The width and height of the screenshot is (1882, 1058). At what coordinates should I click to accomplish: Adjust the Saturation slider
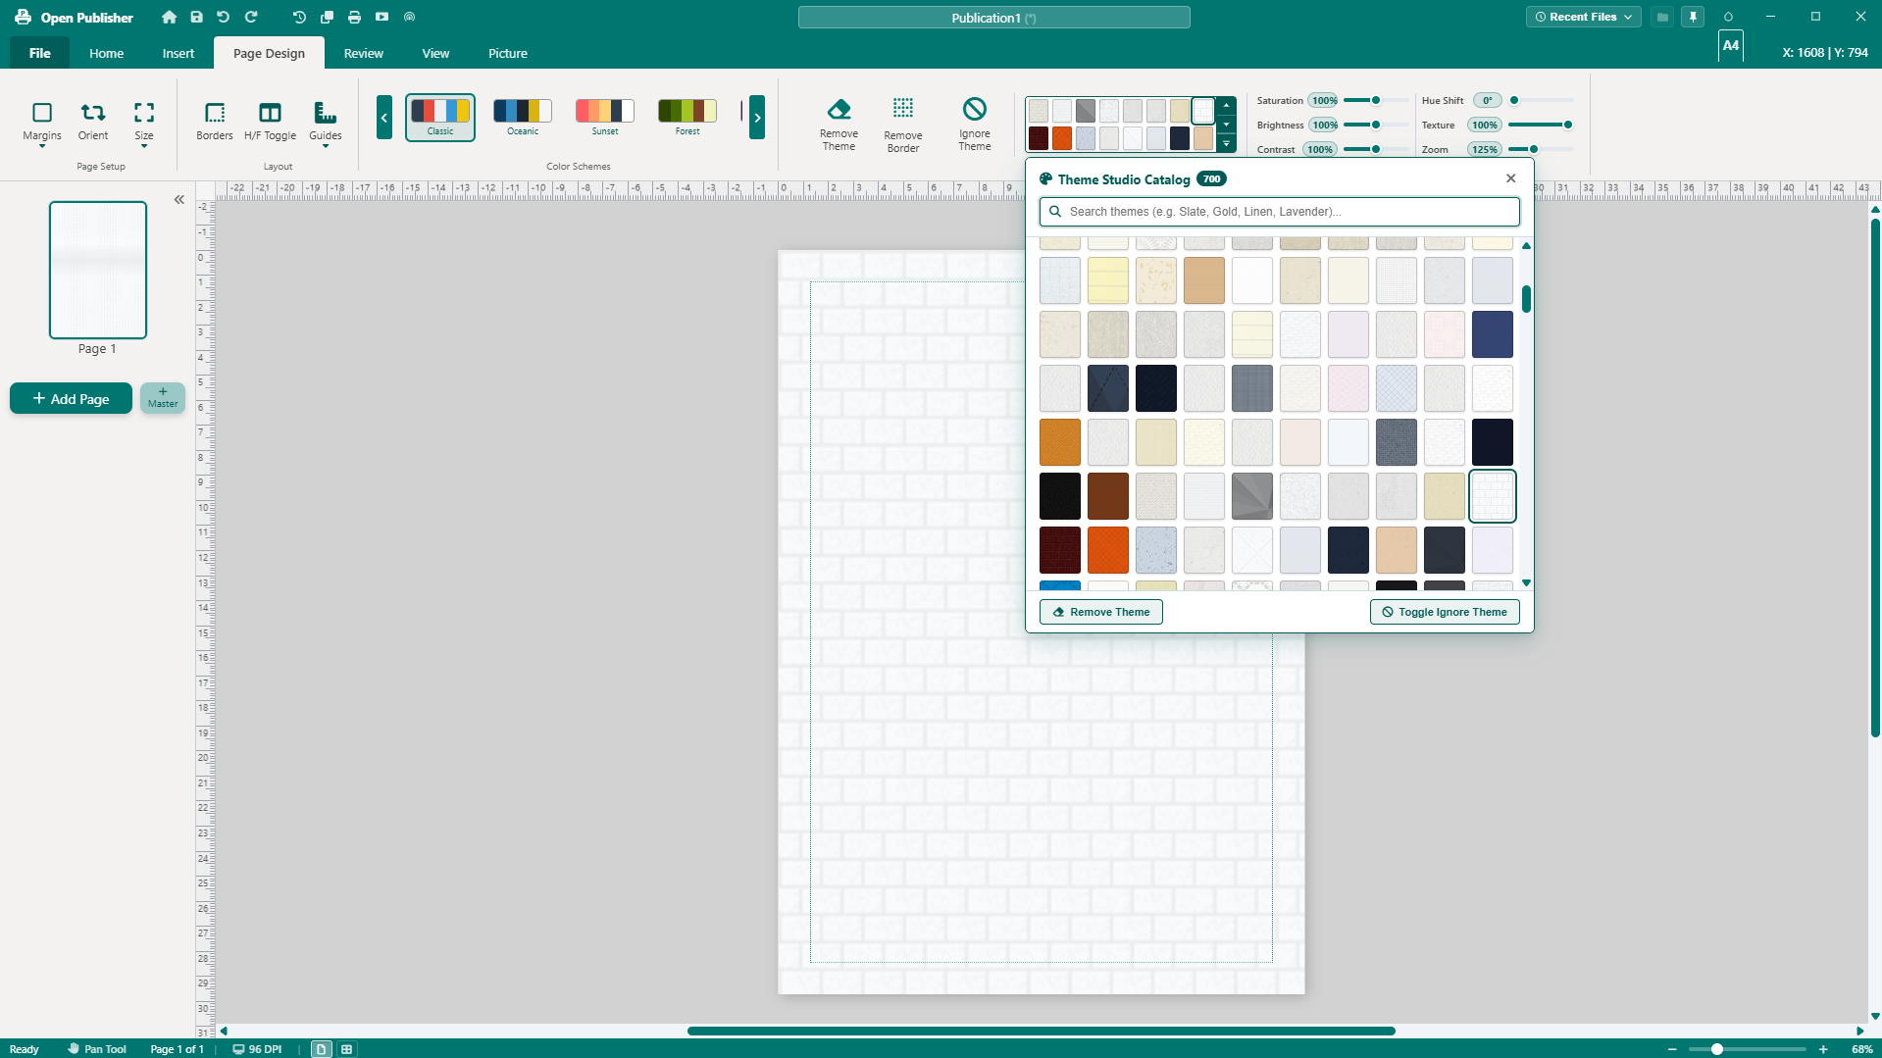click(1375, 100)
